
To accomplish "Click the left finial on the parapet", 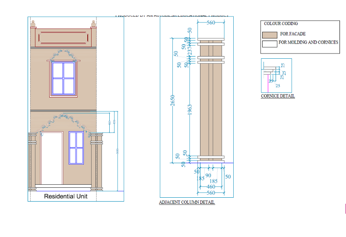I will point(32,24).
